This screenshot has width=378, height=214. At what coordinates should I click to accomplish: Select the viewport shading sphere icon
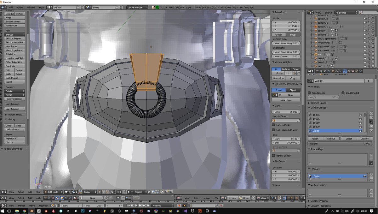point(67,192)
